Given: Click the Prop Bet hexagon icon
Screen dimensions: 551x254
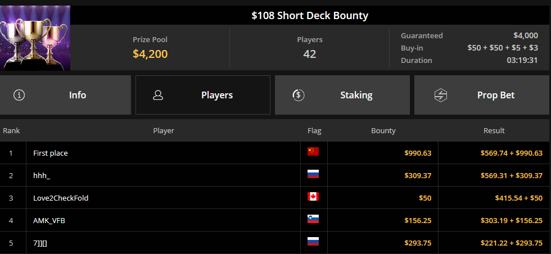Looking at the screenshot, I should point(440,95).
